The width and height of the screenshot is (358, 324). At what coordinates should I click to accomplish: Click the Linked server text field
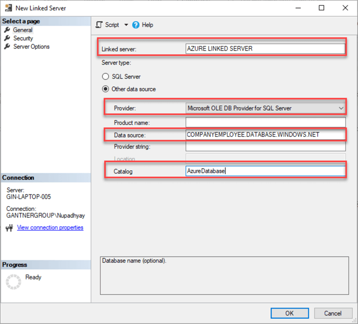click(265, 49)
